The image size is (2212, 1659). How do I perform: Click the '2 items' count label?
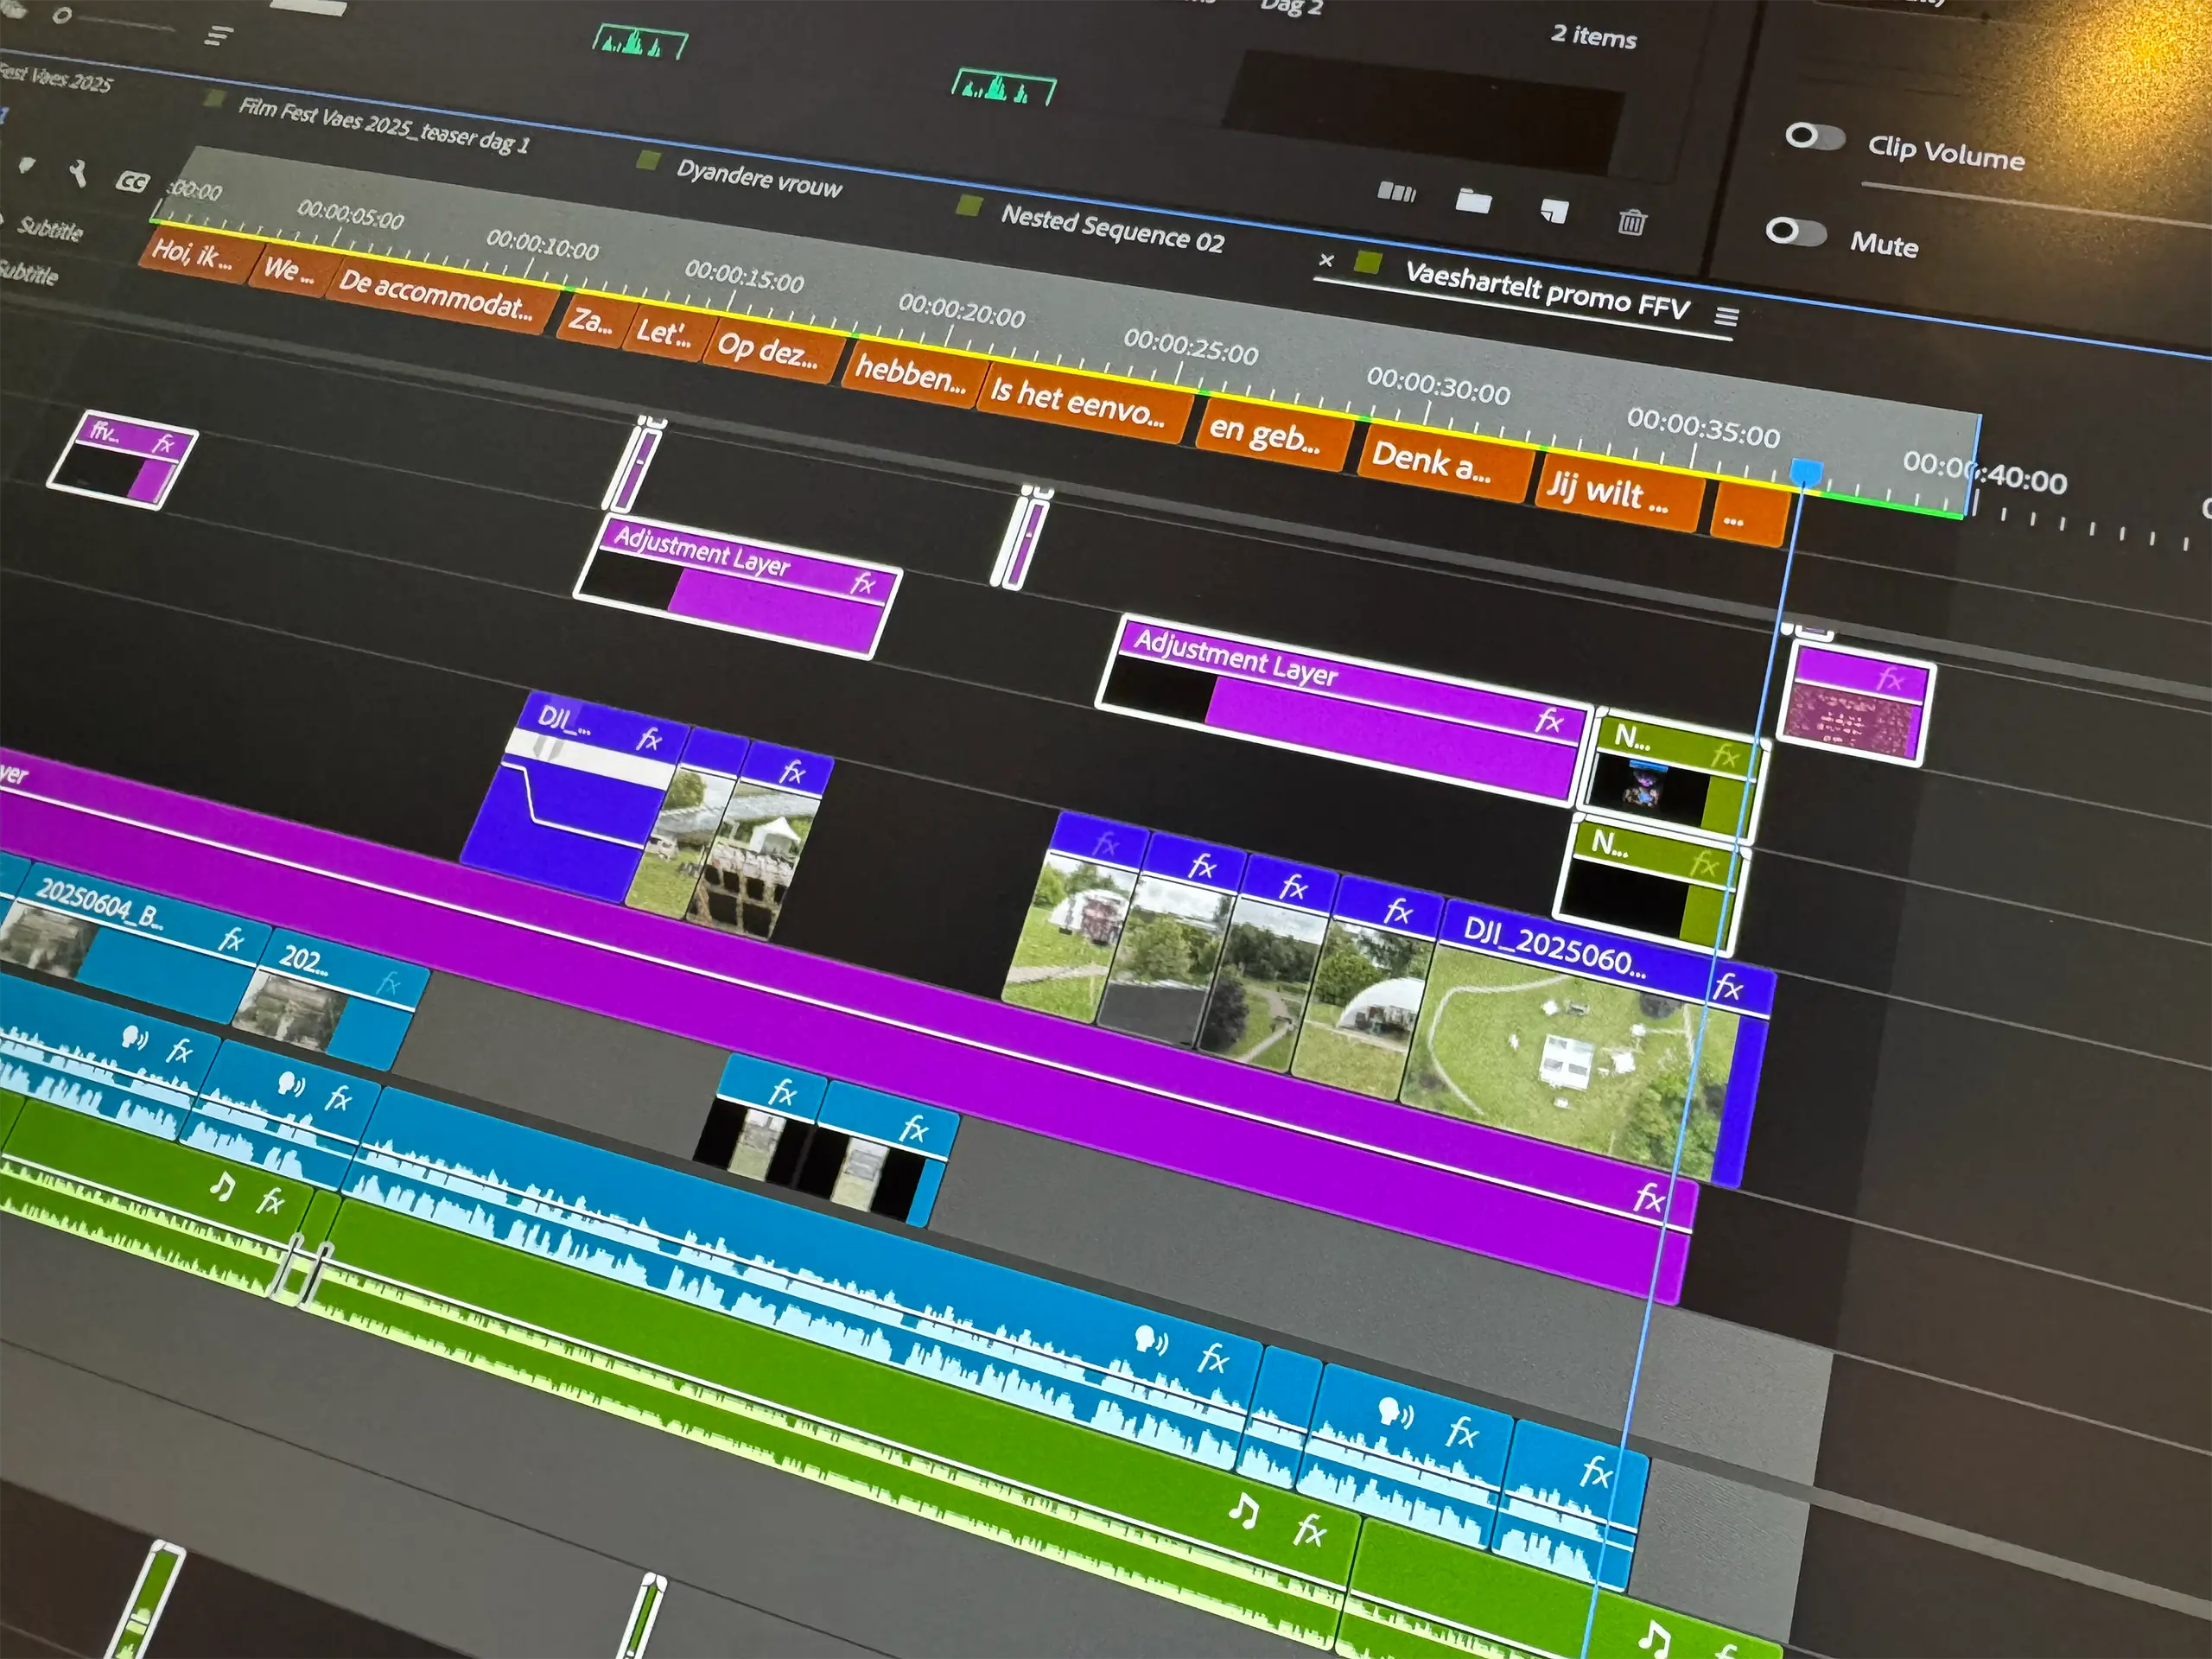click(1593, 36)
